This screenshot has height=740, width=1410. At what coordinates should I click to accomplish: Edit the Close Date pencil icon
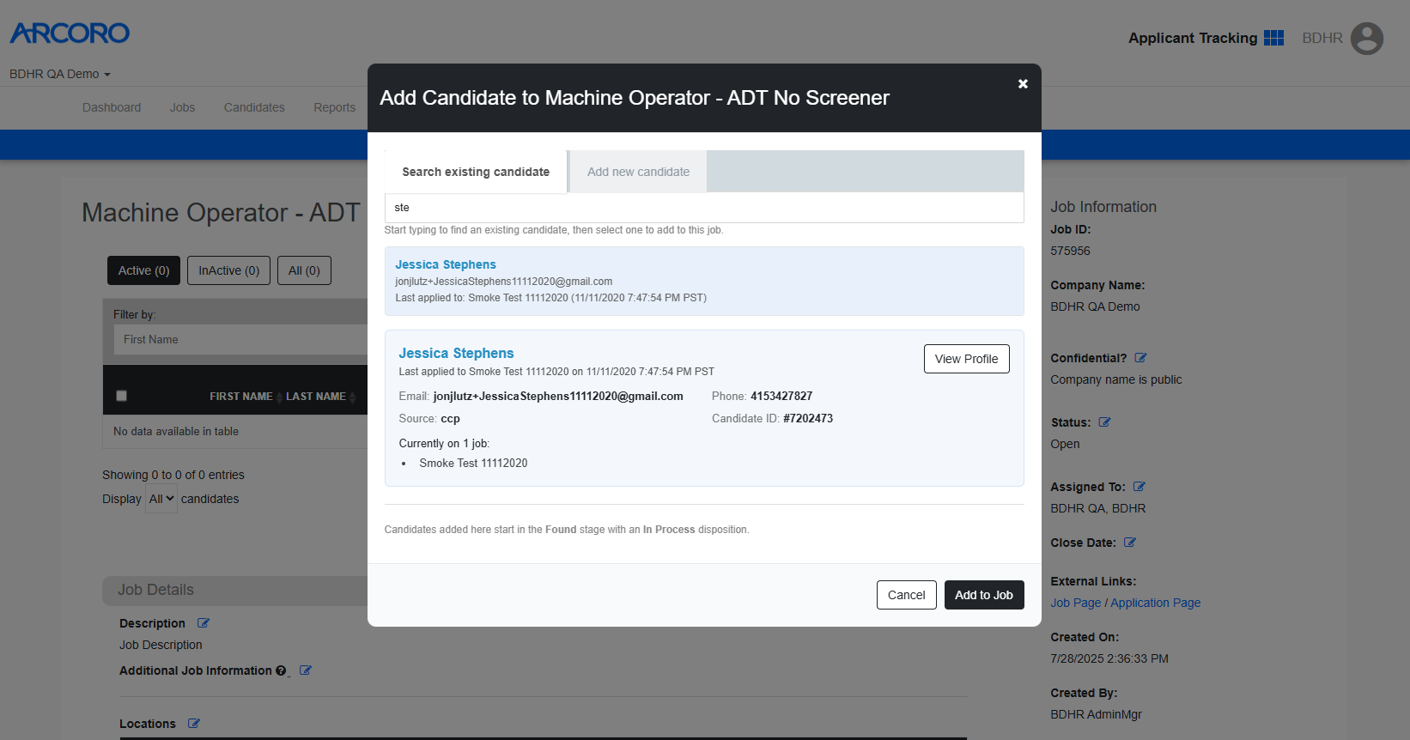pyautogui.click(x=1130, y=543)
